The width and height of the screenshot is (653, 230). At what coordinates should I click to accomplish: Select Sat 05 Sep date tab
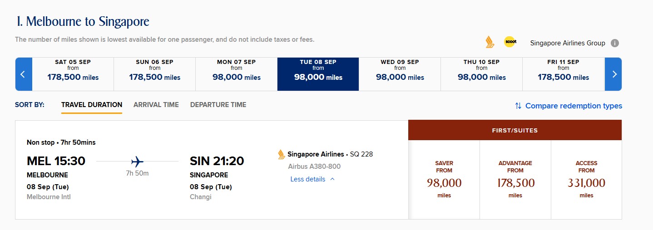point(73,74)
